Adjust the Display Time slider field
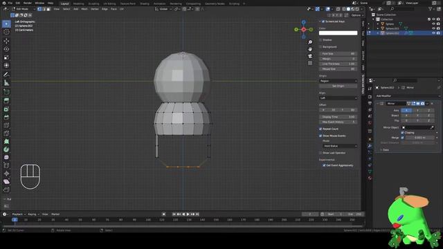Screen dimensions: 443x249 (338, 117)
